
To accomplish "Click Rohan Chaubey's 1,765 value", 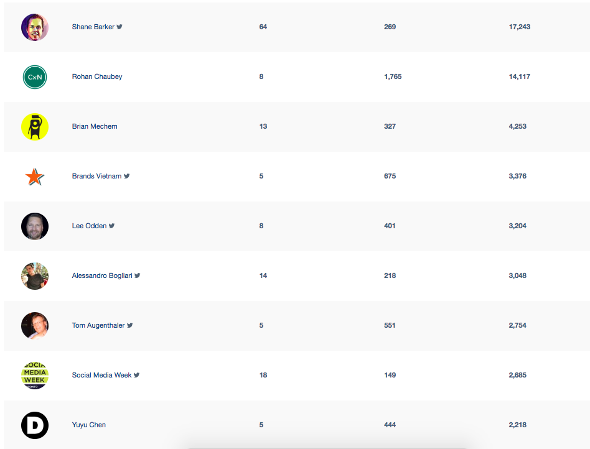I will coord(393,76).
